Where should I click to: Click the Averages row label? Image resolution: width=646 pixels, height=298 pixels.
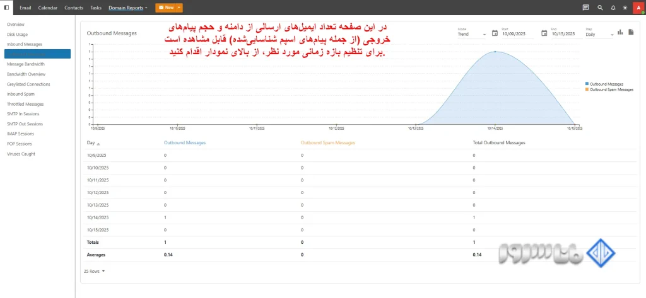[96, 255]
